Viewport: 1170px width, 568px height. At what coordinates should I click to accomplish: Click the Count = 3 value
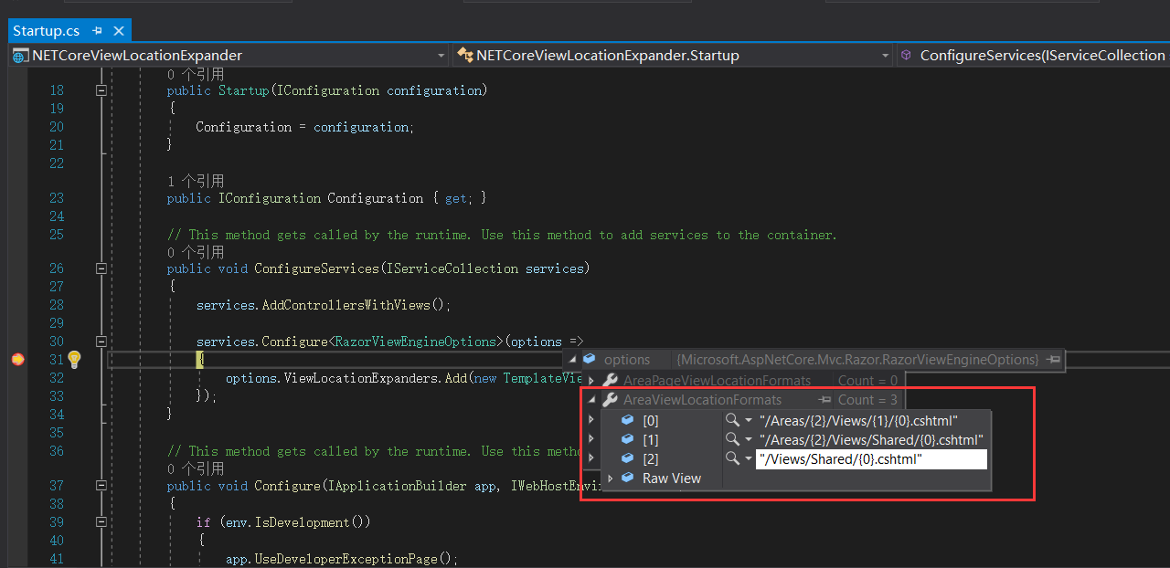coord(867,400)
